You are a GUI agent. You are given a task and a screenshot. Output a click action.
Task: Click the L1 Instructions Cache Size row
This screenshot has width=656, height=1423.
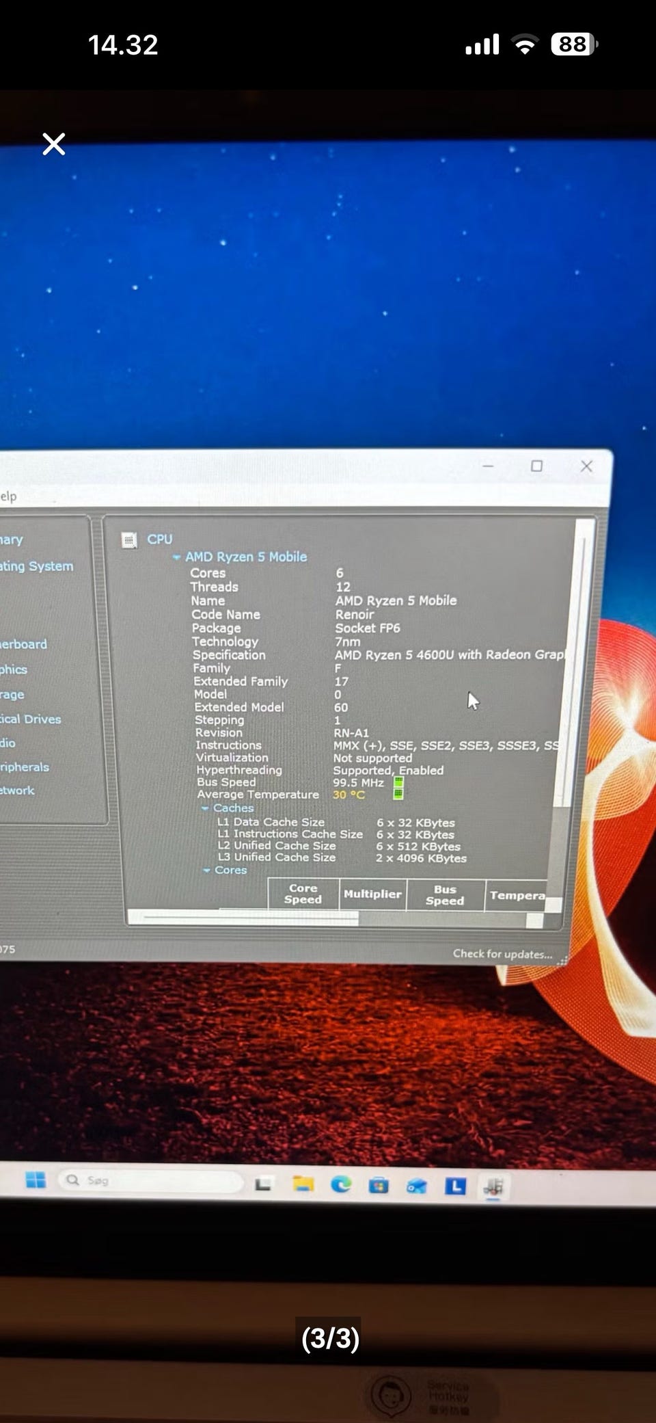point(336,834)
